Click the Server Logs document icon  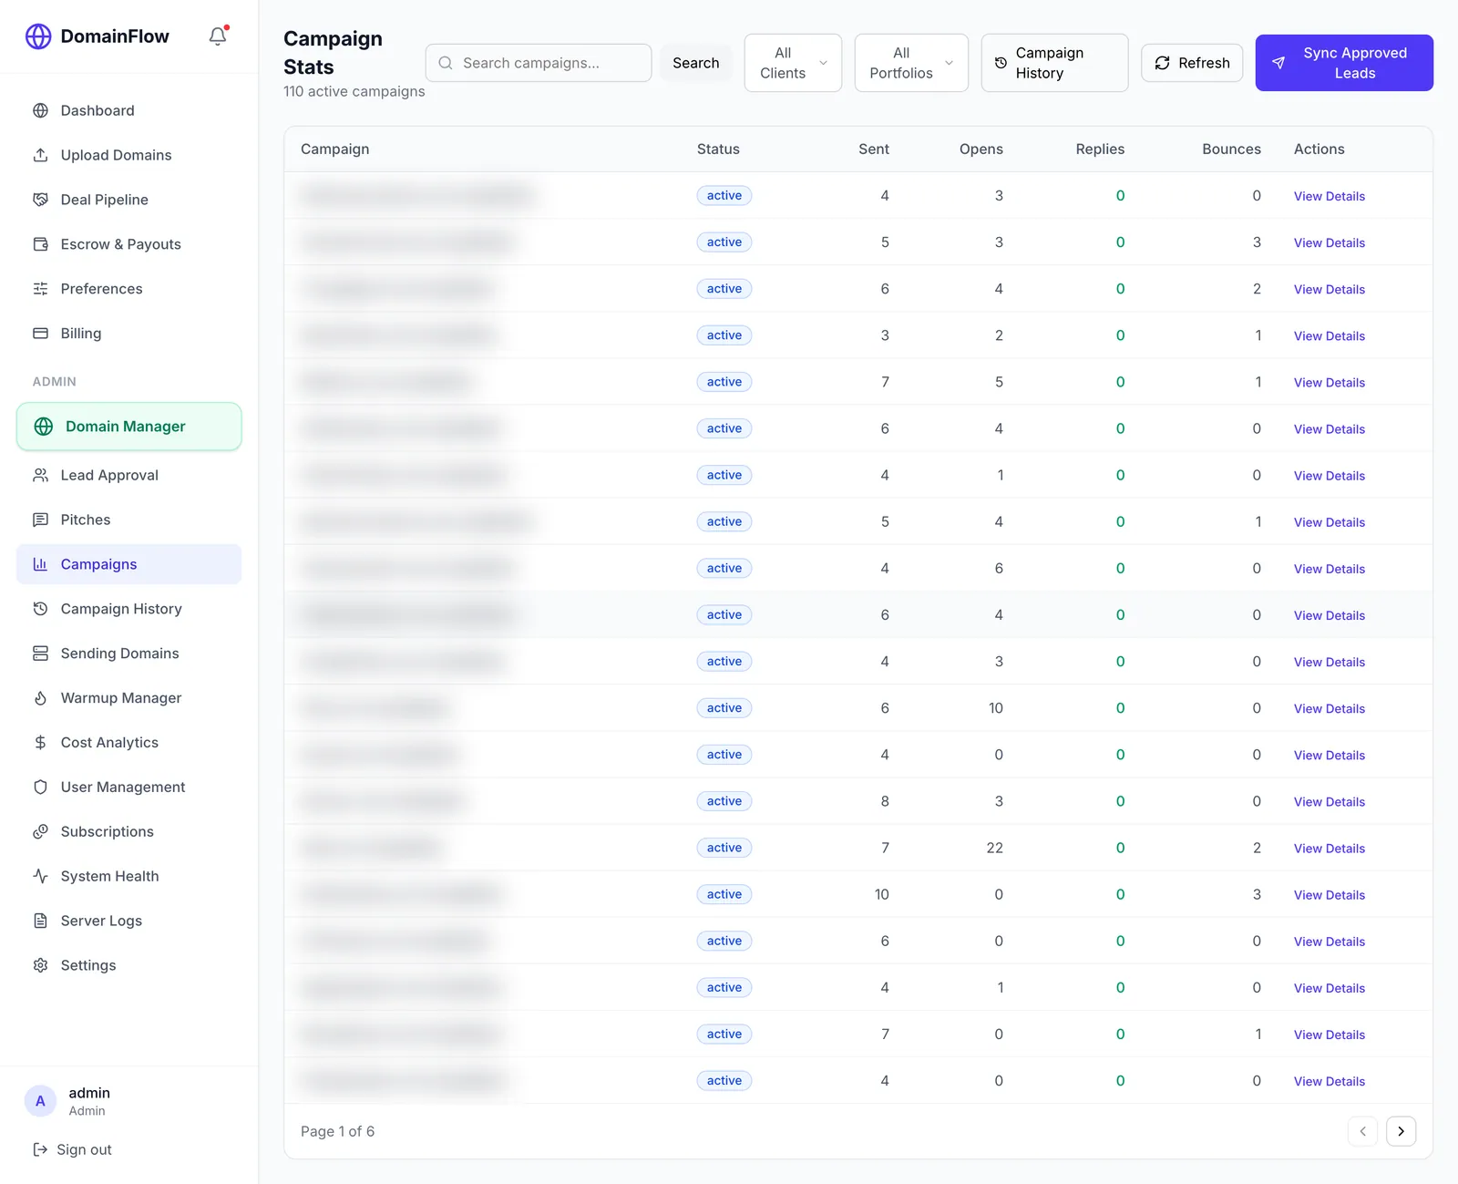tap(40, 921)
